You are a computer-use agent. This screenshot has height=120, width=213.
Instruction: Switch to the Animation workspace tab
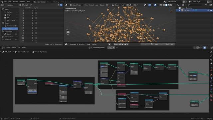pyautogui.click(x=65, y=2)
